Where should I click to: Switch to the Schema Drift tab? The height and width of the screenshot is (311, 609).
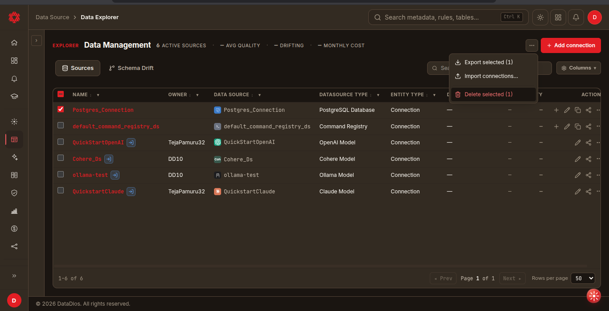(132, 68)
